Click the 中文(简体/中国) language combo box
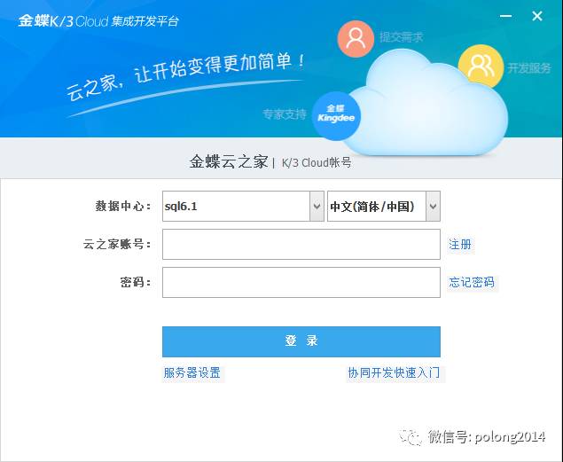This screenshot has height=462, width=563. (377, 207)
